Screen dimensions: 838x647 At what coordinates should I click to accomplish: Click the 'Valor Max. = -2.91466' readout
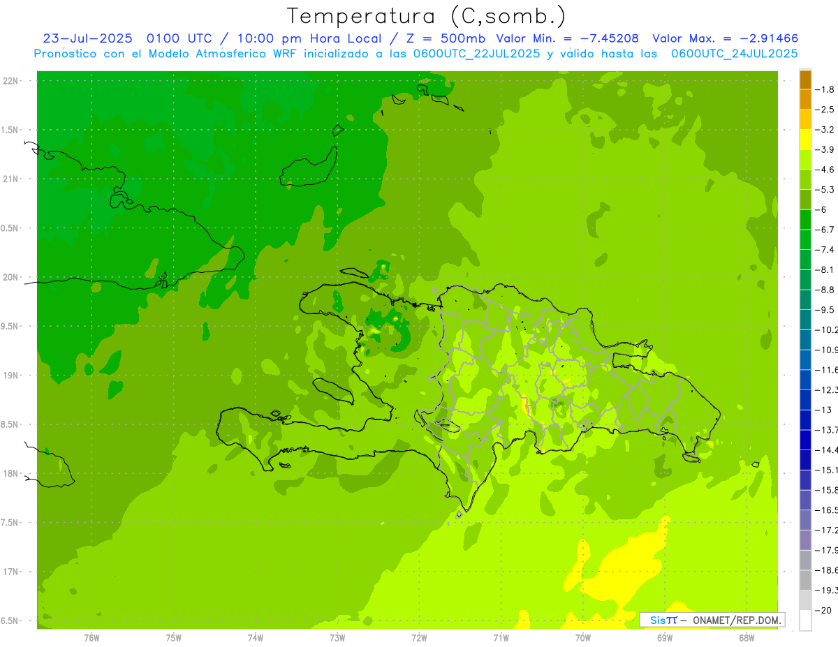[725, 38]
